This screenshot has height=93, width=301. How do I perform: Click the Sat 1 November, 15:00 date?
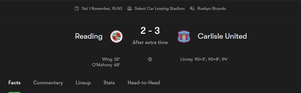pos(102,8)
